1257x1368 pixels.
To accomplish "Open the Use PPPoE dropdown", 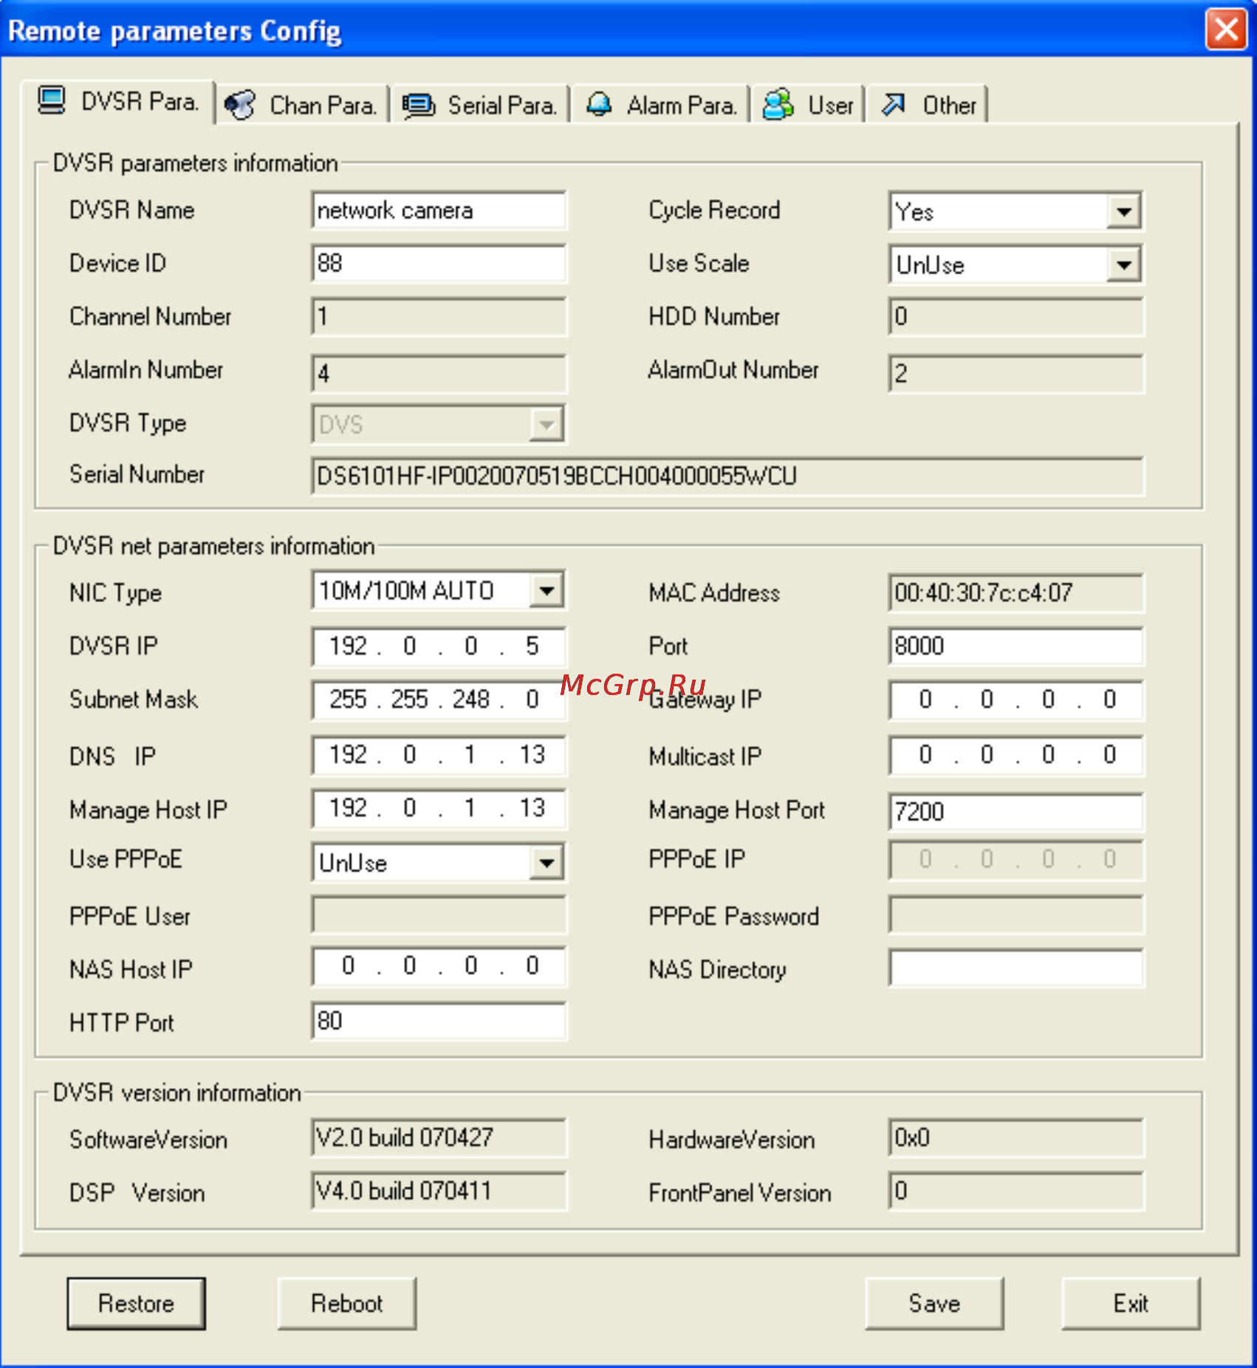I will (x=547, y=862).
